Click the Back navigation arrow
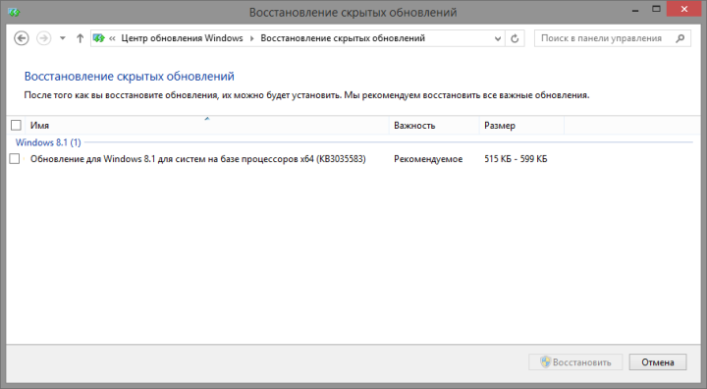This screenshot has height=389, width=707. point(22,38)
